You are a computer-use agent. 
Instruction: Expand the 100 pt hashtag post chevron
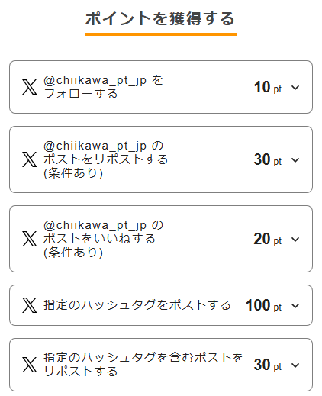[x=295, y=305]
